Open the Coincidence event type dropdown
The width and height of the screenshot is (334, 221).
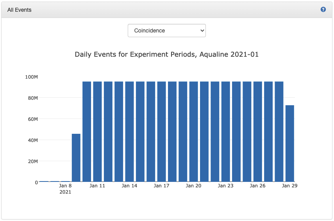[167, 31]
